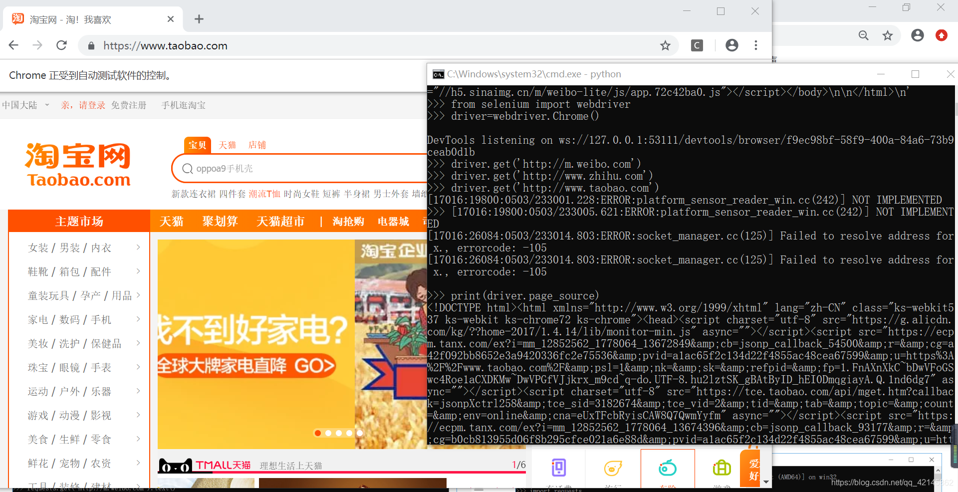
Task: Click the forward arrow in Chrome toolbar
Action: tap(37, 45)
